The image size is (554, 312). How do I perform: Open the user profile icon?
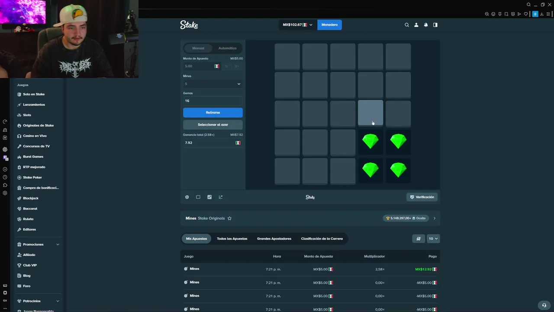(x=416, y=25)
